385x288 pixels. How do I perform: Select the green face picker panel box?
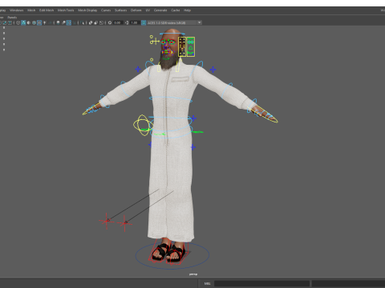point(191,46)
